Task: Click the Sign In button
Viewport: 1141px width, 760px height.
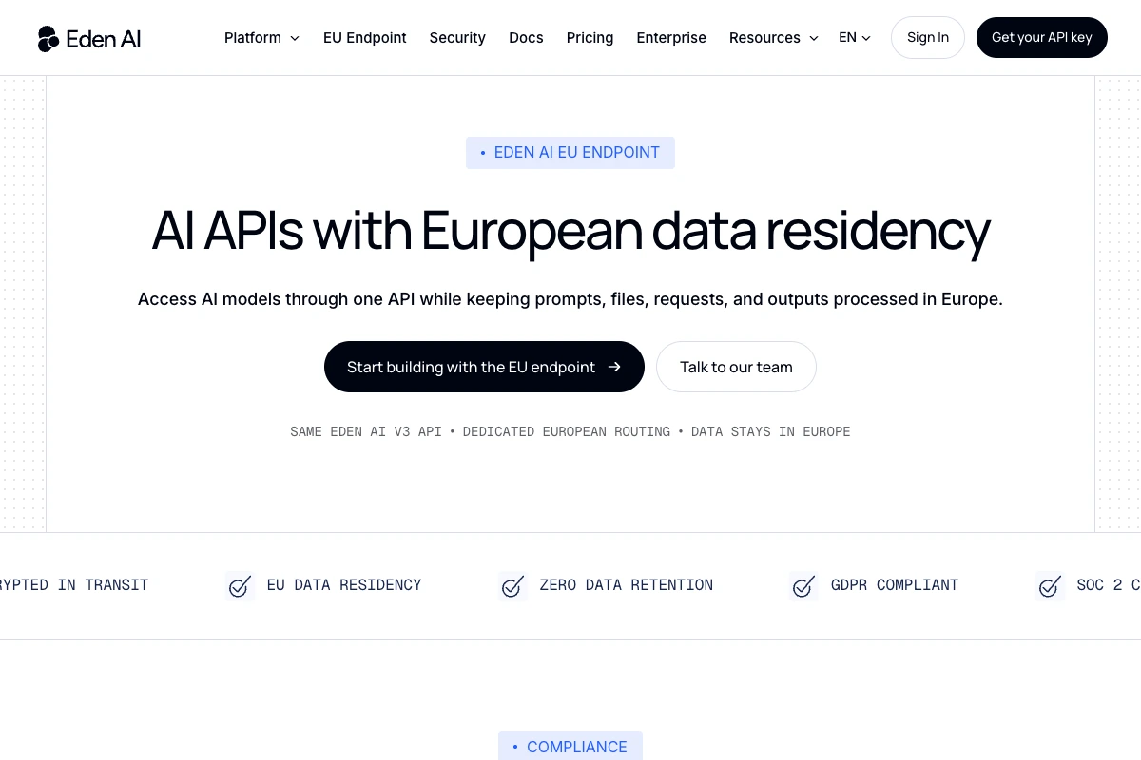Action: point(928,38)
